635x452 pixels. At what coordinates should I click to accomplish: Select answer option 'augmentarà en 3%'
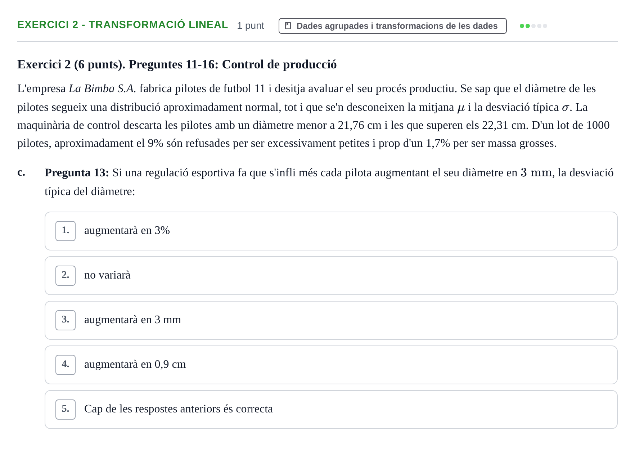click(x=331, y=231)
